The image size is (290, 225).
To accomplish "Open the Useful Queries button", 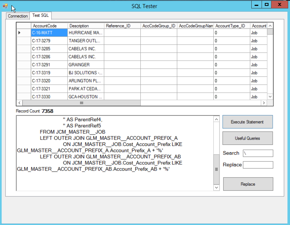I will [x=248, y=138].
